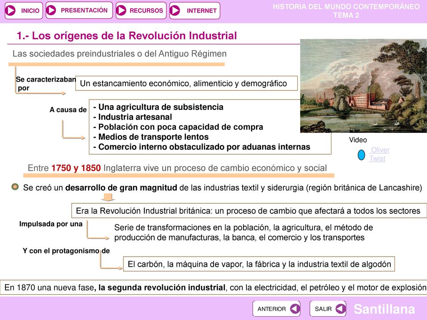Click the factory landscape painting

363,86
